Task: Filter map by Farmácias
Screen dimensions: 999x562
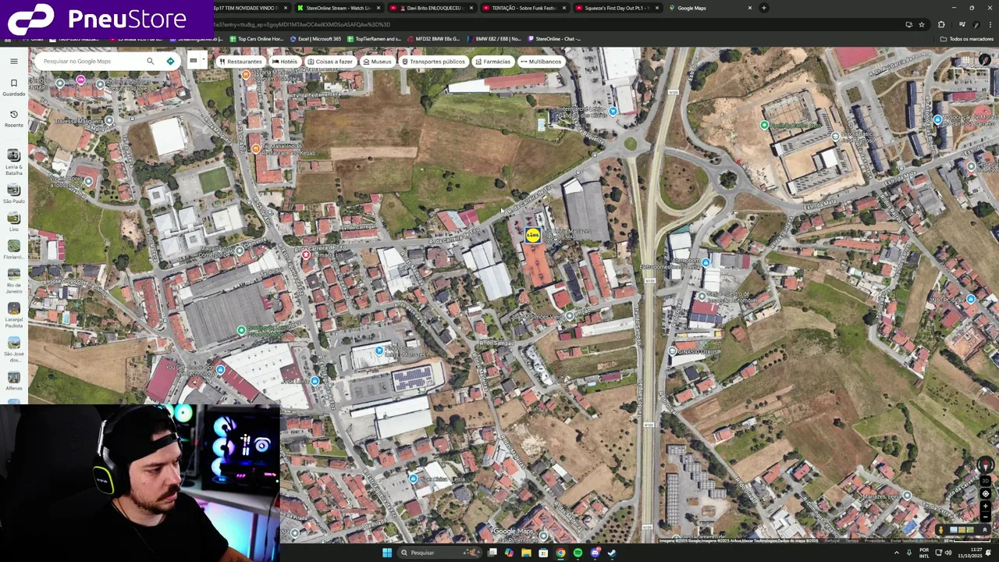Action: pyautogui.click(x=492, y=62)
